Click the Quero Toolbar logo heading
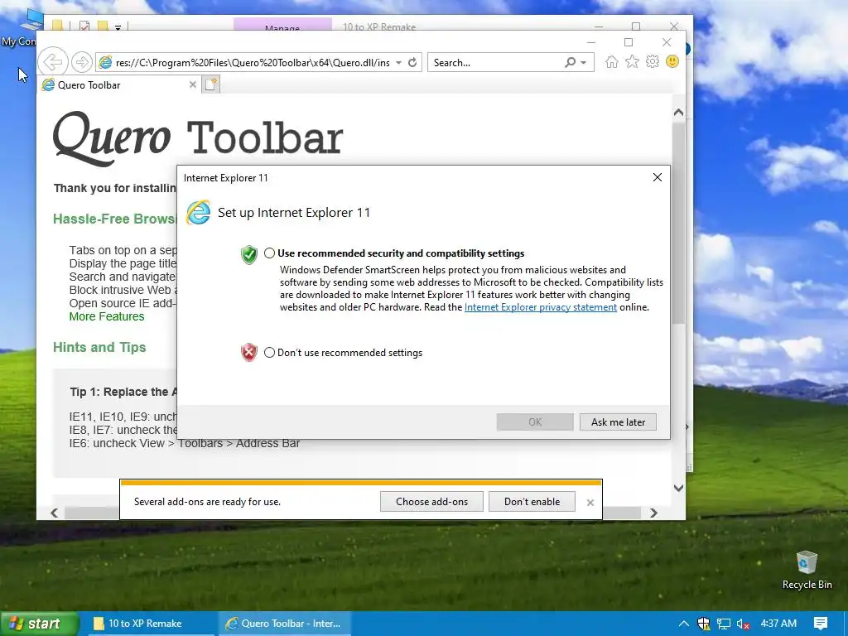 [198, 138]
